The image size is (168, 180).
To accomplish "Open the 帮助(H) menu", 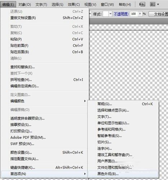I will [x=125, y=5].
